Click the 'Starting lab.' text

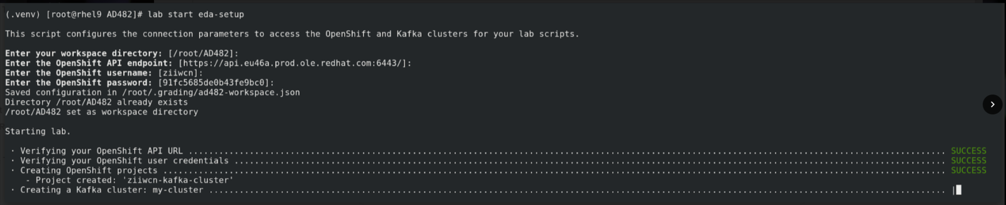pos(38,132)
